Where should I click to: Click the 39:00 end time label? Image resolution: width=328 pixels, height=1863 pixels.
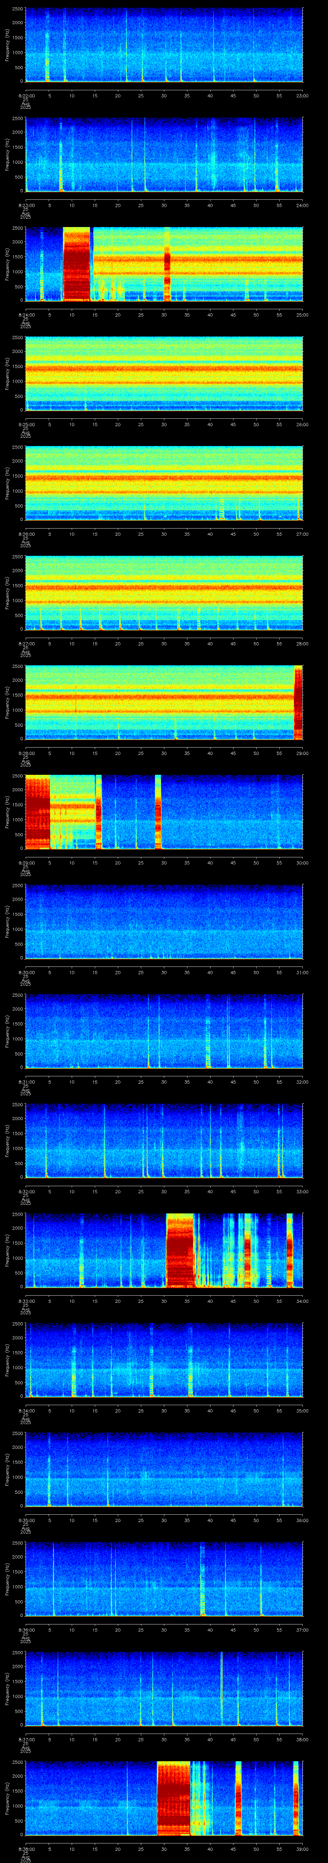coord(302,1850)
